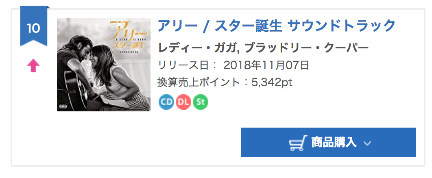432x178 pixels.
Task: Click the サウンドトラック word in title
Action: tap(341, 26)
